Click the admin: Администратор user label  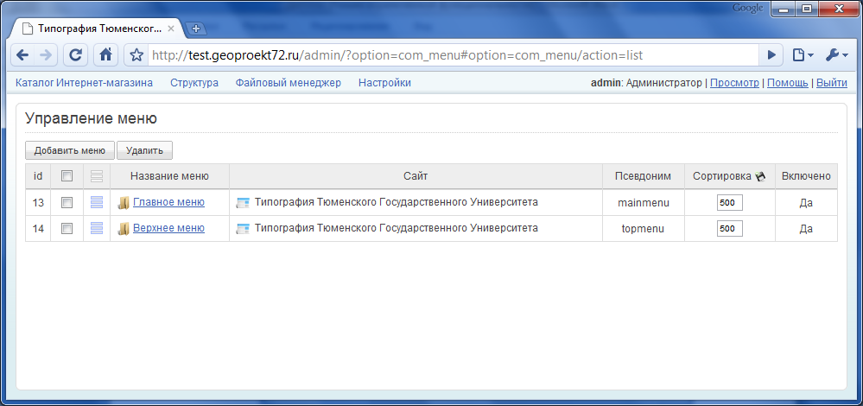[646, 83]
